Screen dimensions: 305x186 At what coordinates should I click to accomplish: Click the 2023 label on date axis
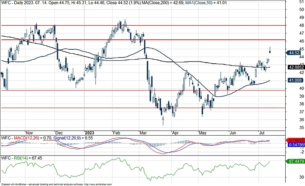pyautogui.click(x=89, y=133)
